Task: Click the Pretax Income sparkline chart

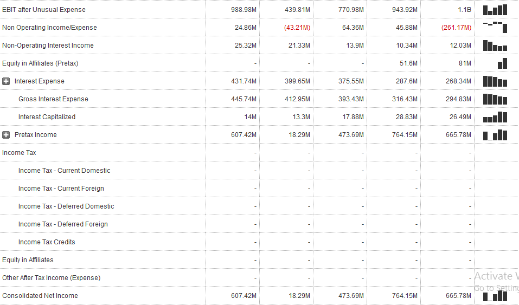Action: [x=495, y=135]
